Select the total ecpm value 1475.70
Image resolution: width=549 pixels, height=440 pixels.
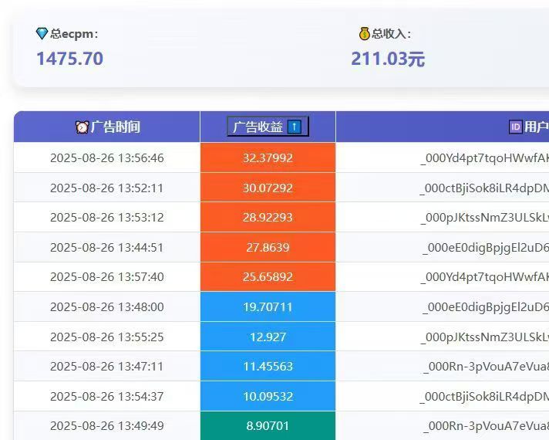tap(70, 59)
